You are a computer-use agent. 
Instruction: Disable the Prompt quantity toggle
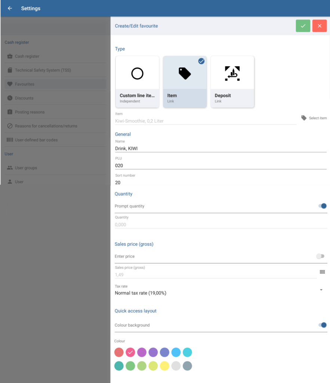322,206
